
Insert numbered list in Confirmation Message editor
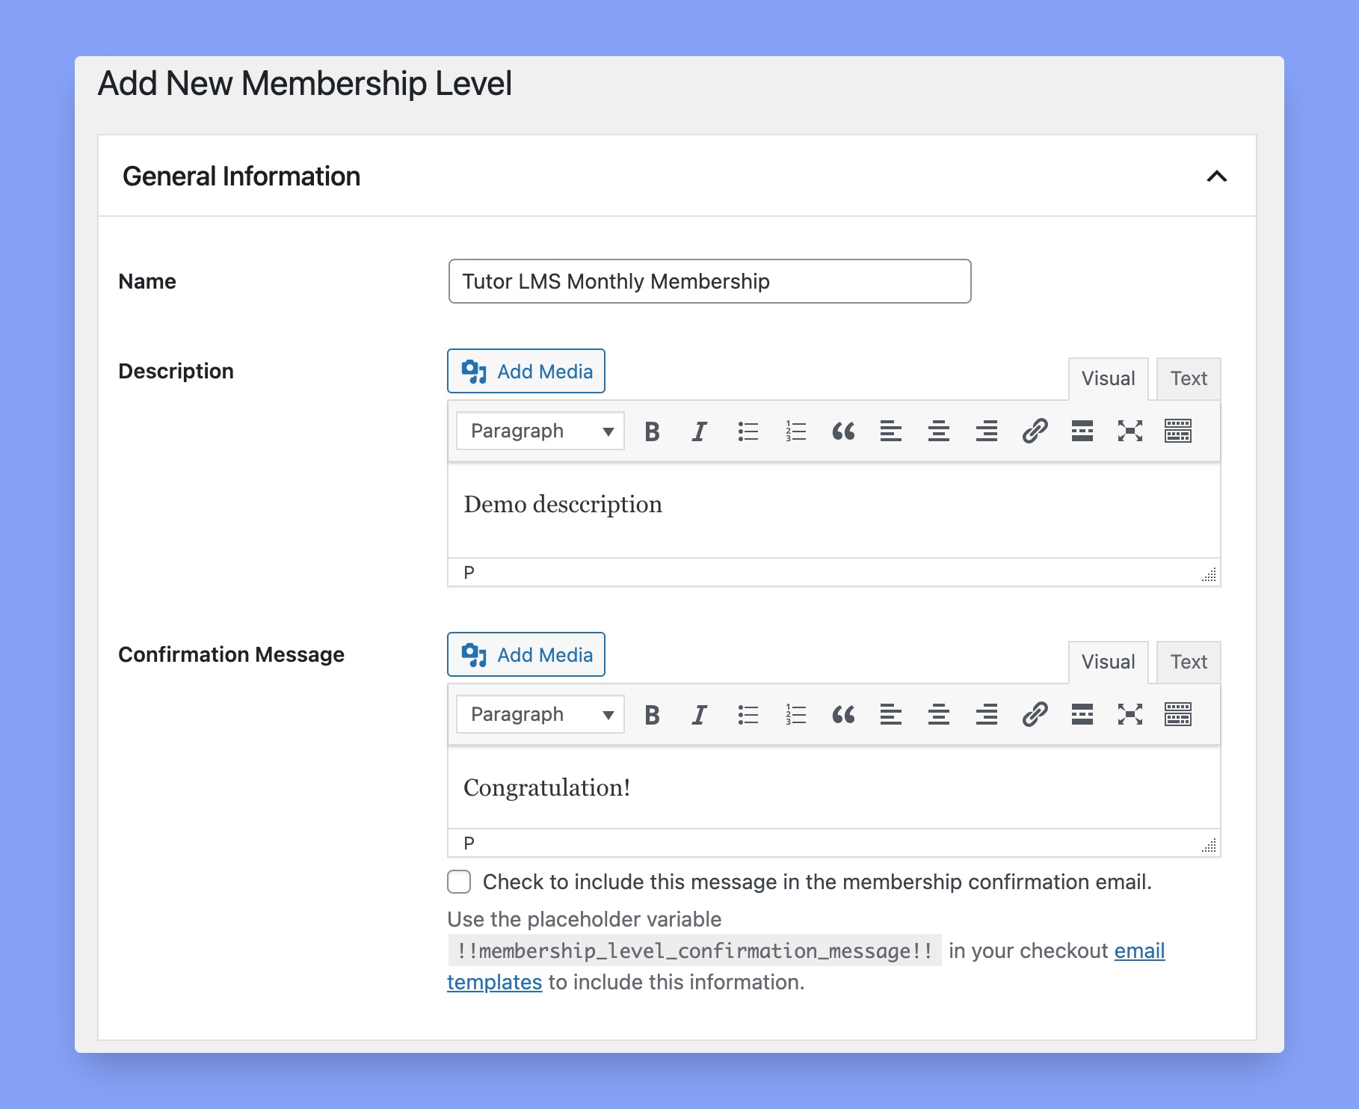795,715
